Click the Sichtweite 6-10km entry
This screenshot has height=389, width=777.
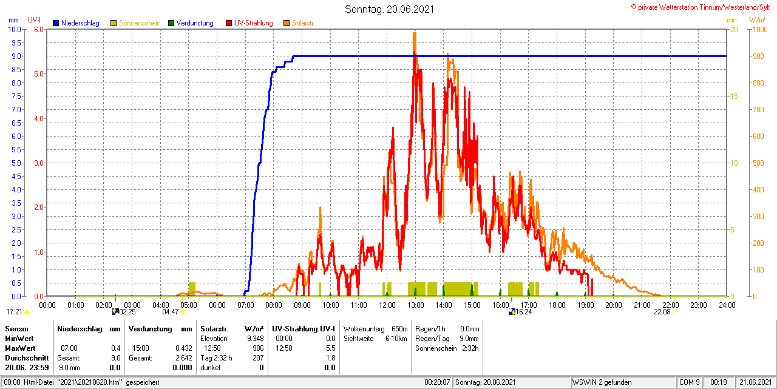tap(375, 338)
